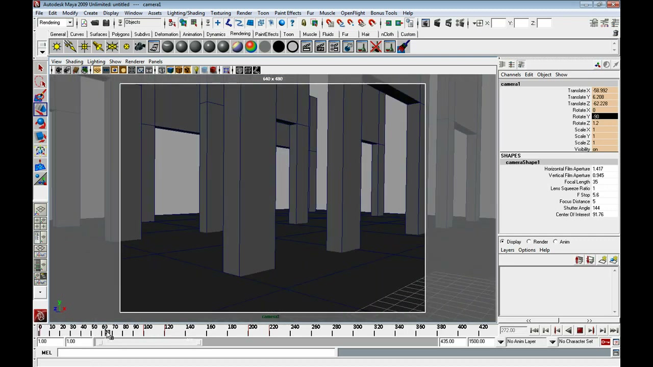Click the current frame field 272.00

(x=512, y=331)
